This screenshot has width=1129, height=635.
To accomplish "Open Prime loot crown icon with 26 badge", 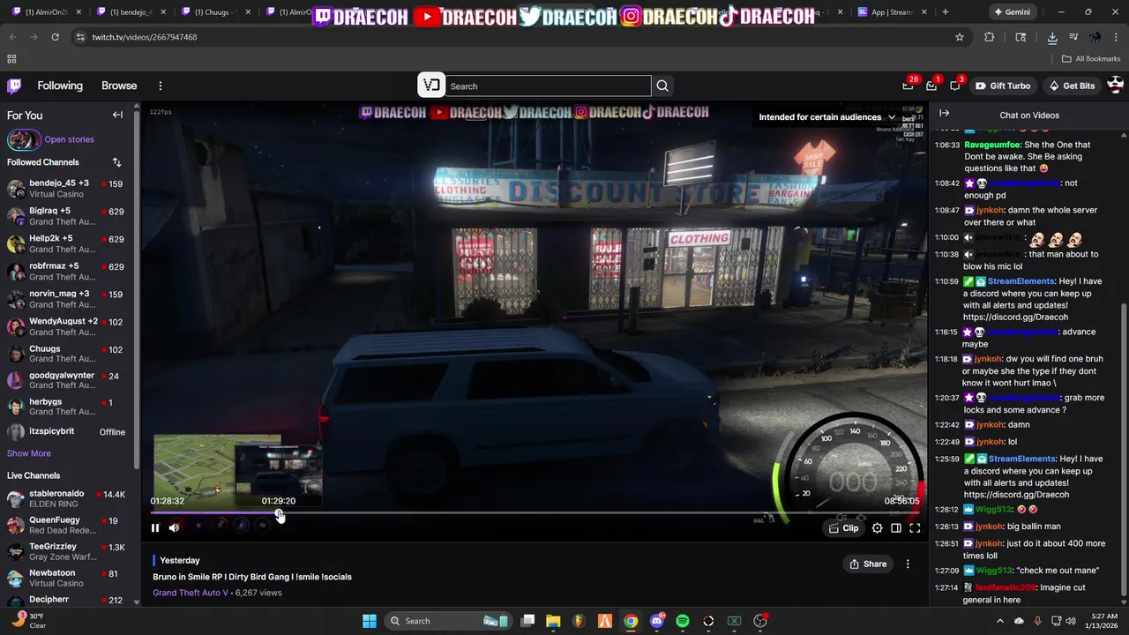I will pos(908,86).
